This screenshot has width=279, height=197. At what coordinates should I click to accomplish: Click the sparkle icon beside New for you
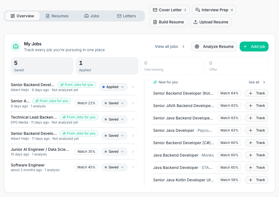(155, 82)
